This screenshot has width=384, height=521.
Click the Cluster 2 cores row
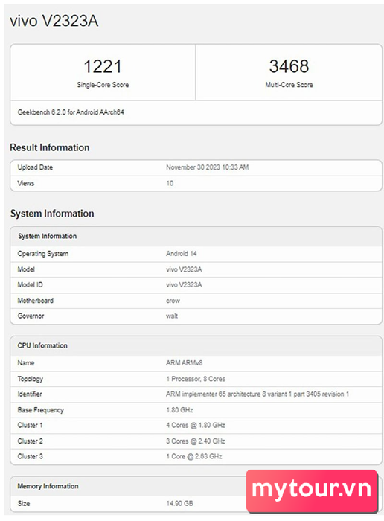click(196, 441)
